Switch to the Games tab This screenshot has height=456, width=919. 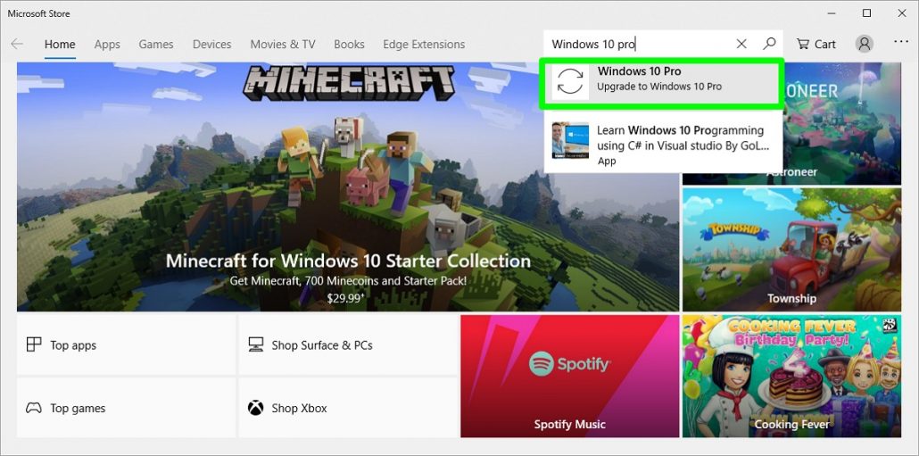(x=156, y=44)
